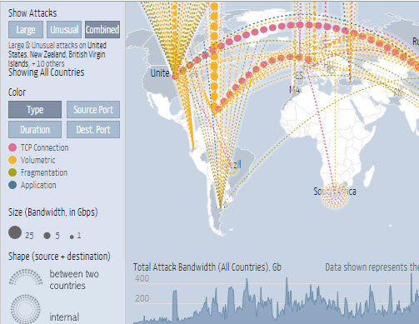
Task: Click the Showing All Countries text
Action: 46,72
